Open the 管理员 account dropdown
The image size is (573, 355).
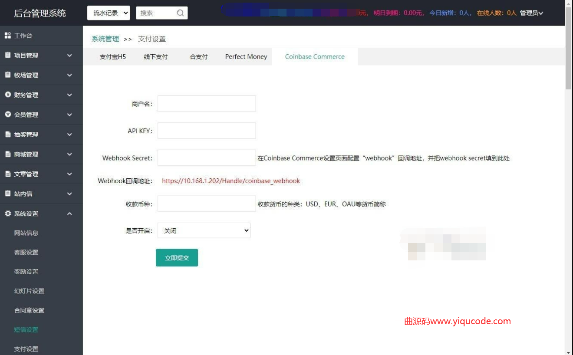(532, 13)
